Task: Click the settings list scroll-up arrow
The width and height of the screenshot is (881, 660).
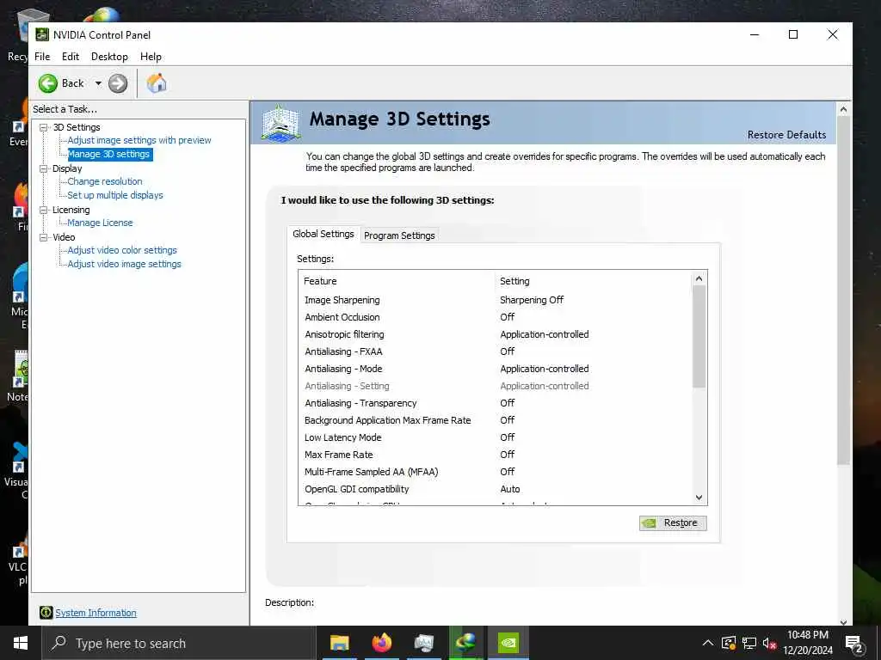Action: 699,278
